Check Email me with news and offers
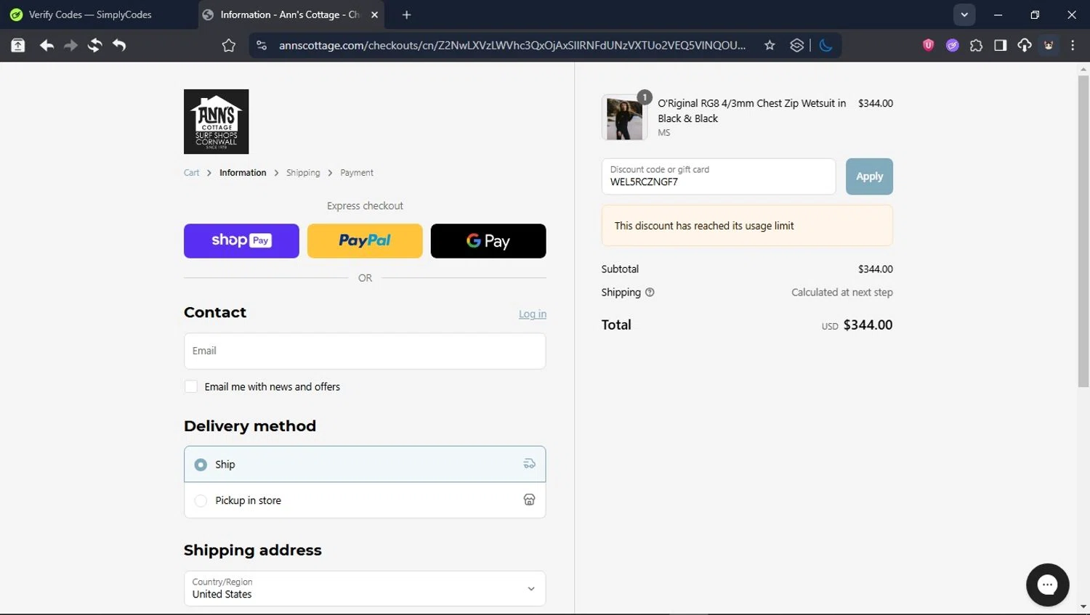Image resolution: width=1090 pixels, height=615 pixels. (191, 387)
